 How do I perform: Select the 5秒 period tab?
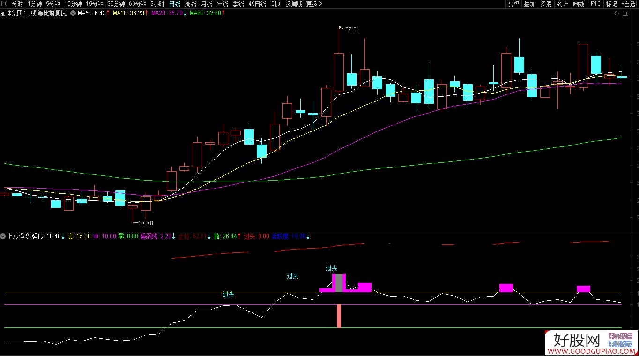[275, 4]
